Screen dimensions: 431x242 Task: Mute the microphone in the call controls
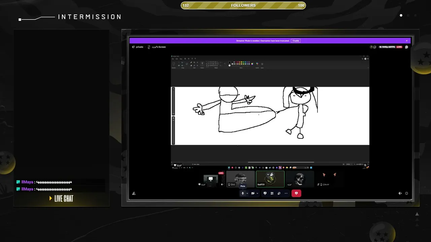pyautogui.click(x=243, y=193)
